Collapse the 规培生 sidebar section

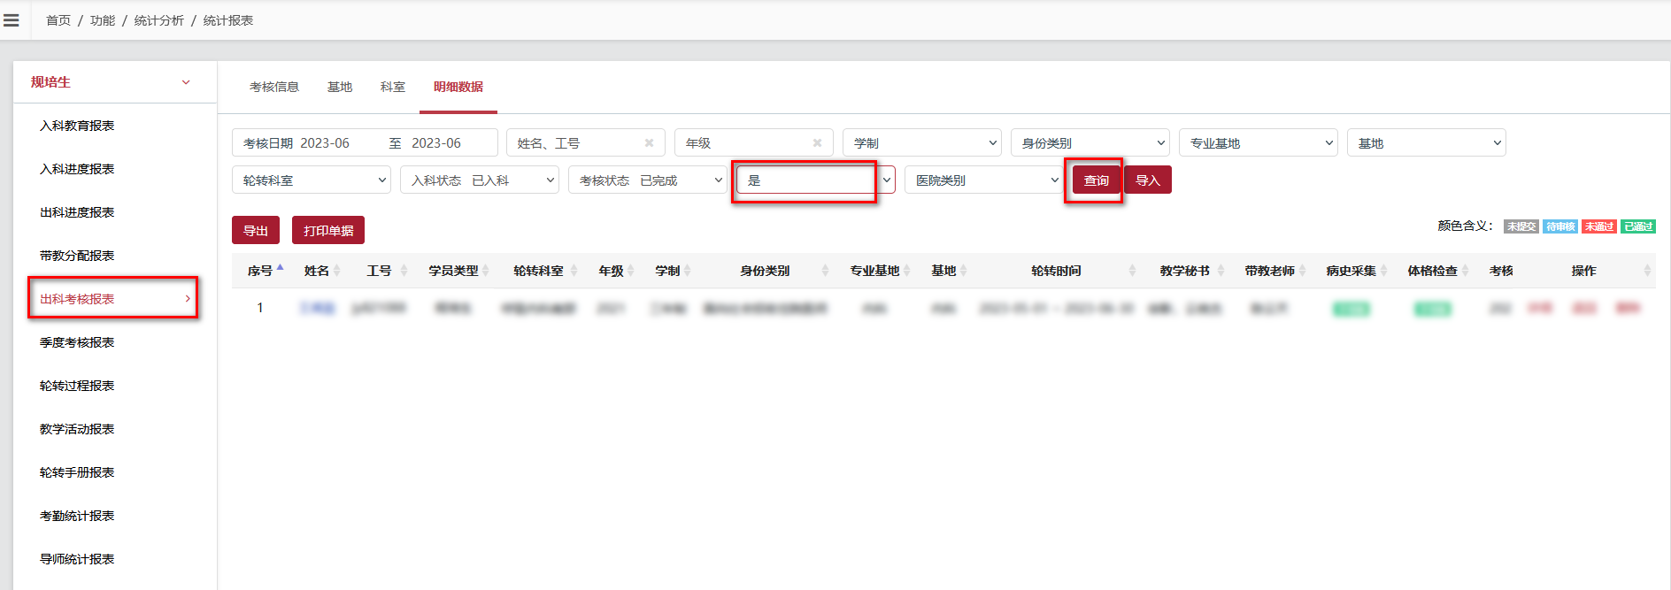click(x=186, y=82)
